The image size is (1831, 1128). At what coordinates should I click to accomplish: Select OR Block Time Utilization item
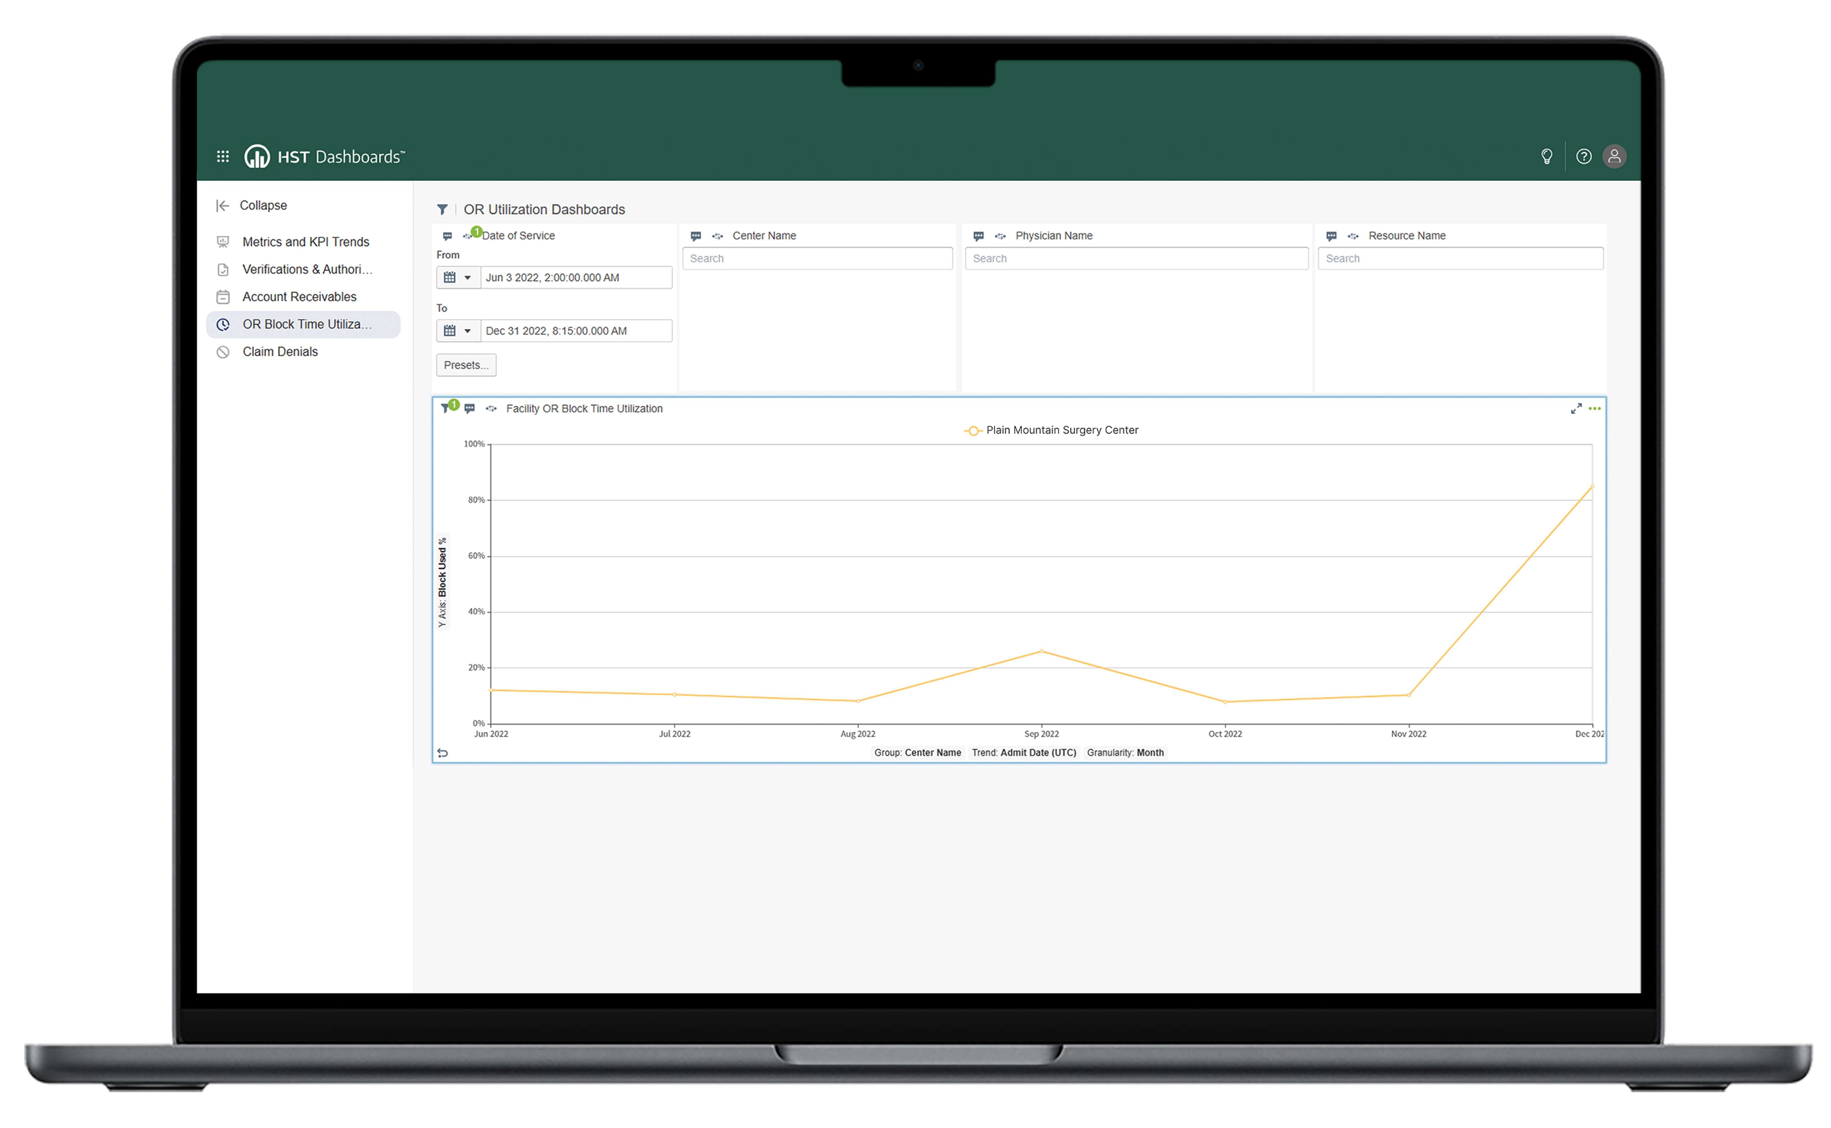(x=303, y=325)
